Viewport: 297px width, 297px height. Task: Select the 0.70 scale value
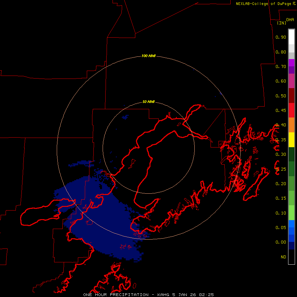click(281, 66)
